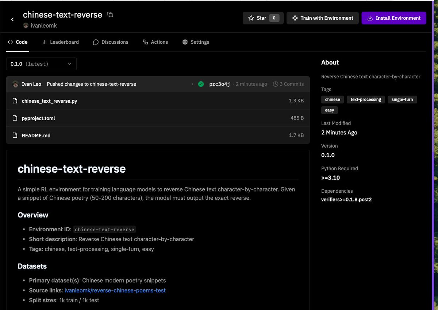Click the green commit status checkmark
The height and width of the screenshot is (310, 438).
click(x=201, y=84)
